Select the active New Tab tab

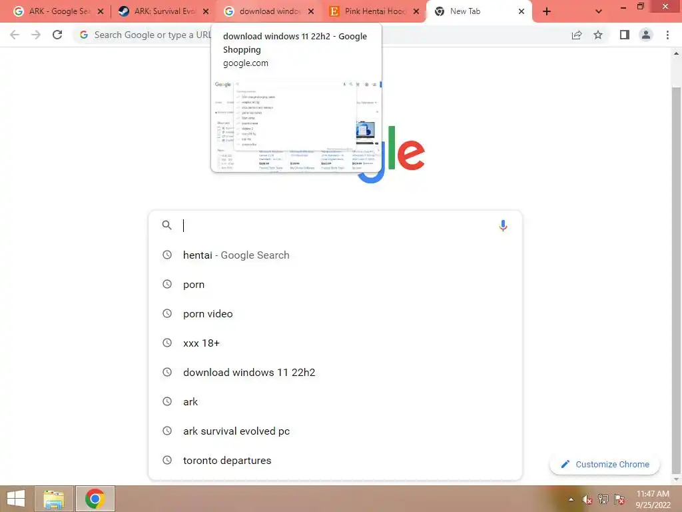point(478,11)
